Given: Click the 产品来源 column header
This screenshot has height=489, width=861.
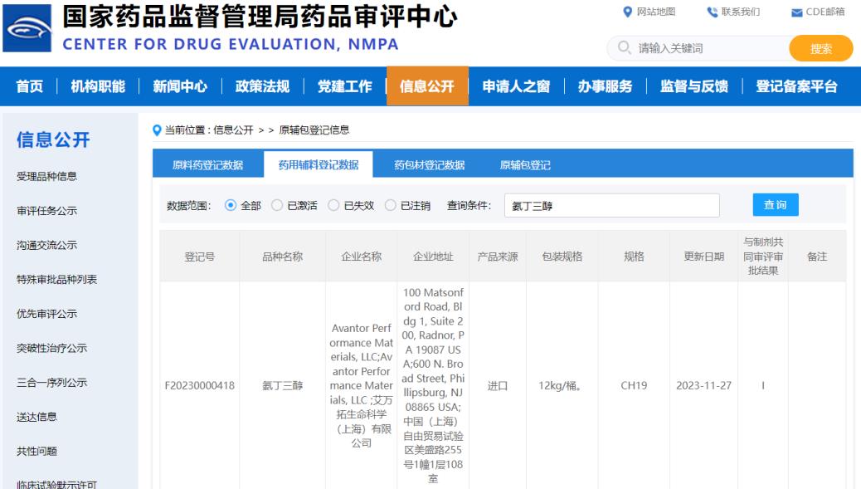Looking at the screenshot, I should tap(498, 257).
